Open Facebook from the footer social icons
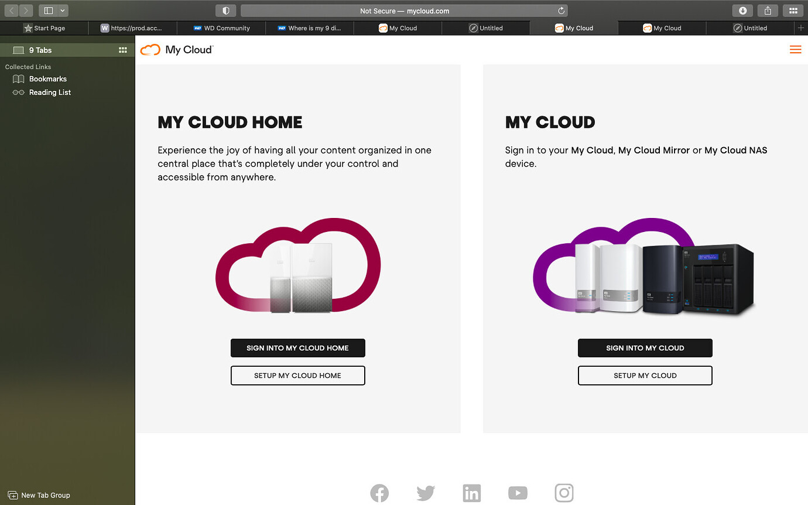The width and height of the screenshot is (808, 505). click(x=379, y=493)
